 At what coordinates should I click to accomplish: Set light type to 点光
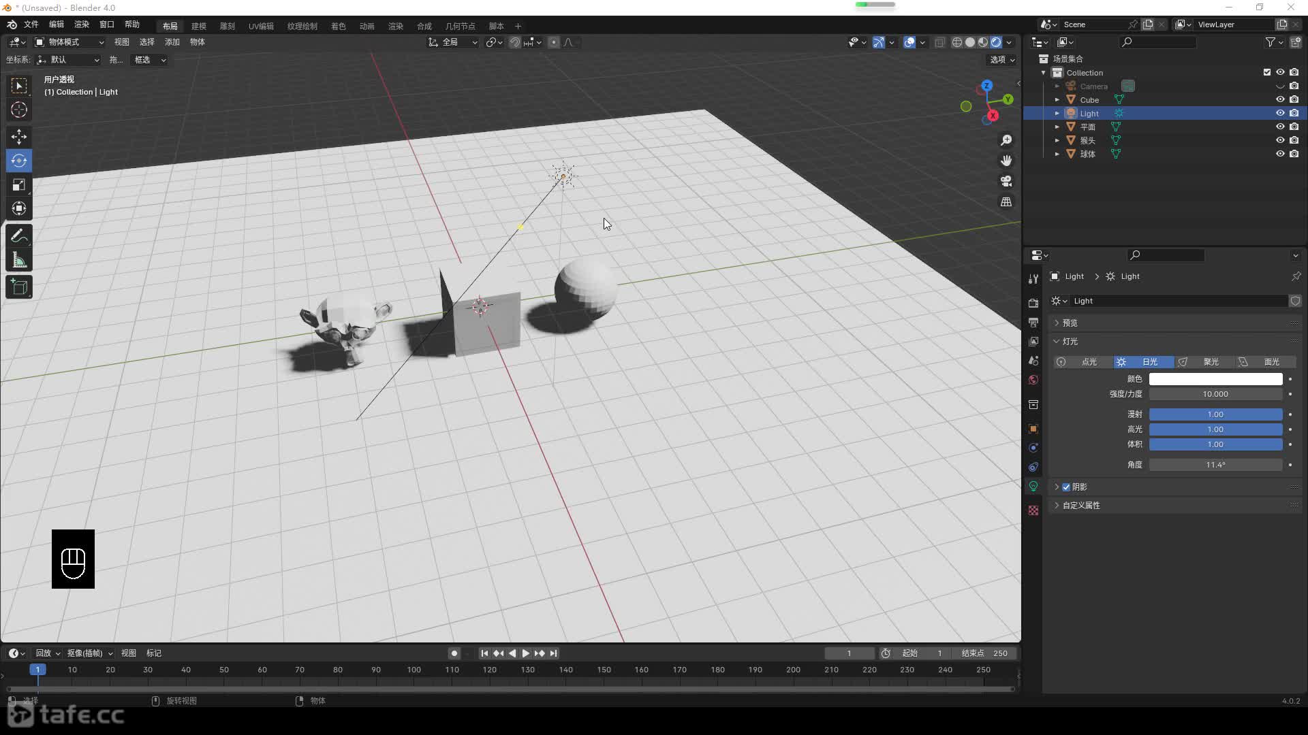[x=1083, y=362]
